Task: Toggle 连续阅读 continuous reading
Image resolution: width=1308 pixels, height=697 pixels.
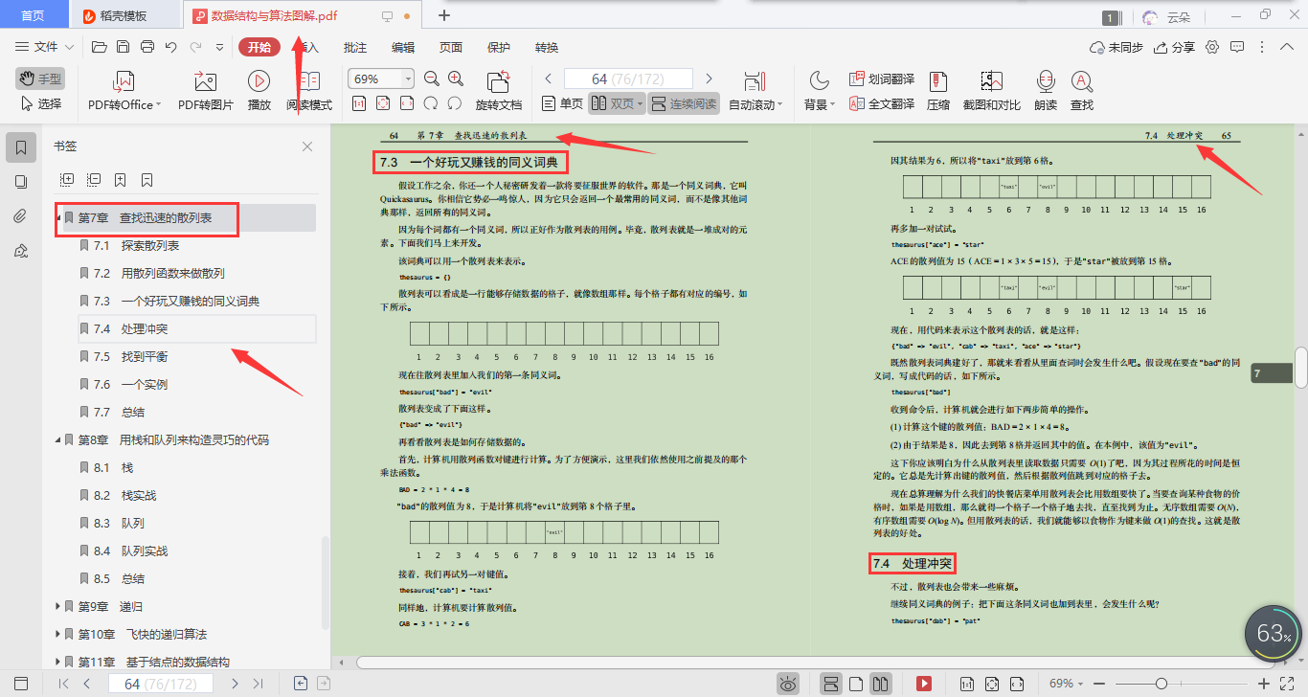Action: [x=684, y=103]
